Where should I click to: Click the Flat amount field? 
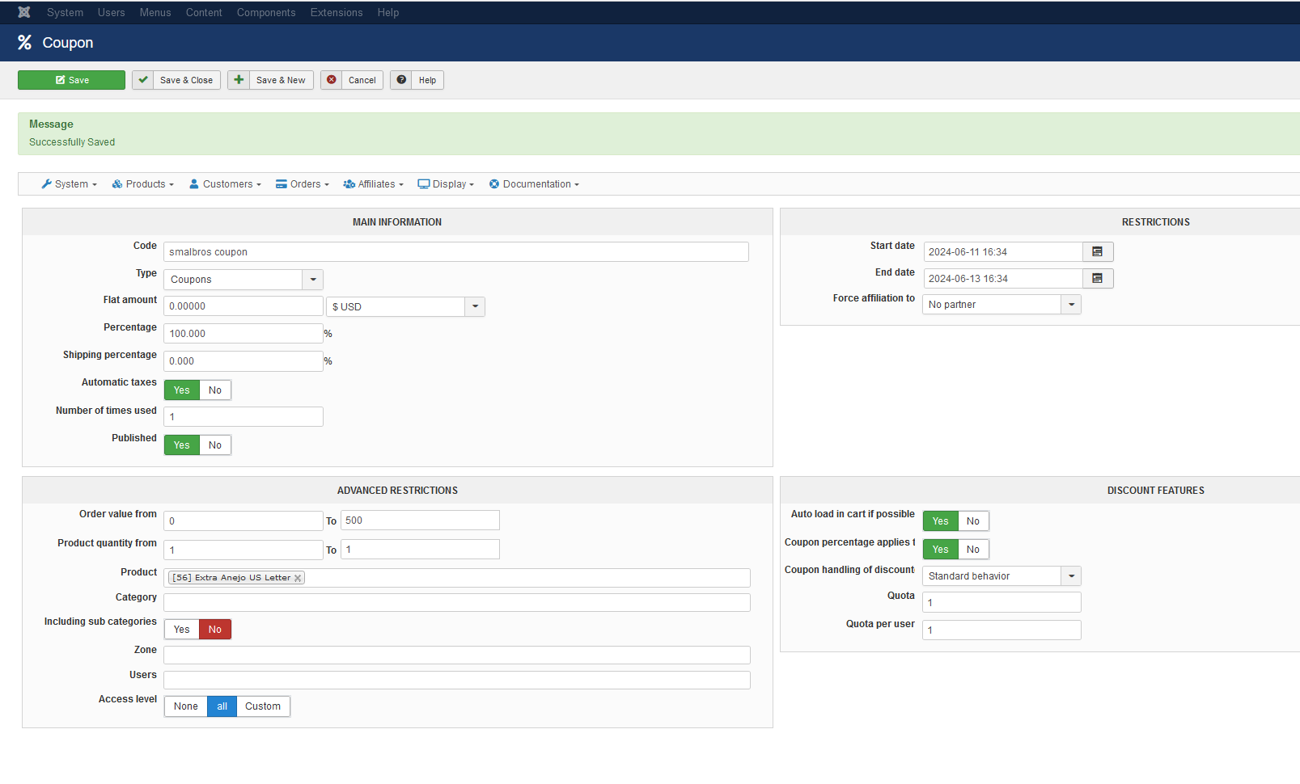pos(243,306)
